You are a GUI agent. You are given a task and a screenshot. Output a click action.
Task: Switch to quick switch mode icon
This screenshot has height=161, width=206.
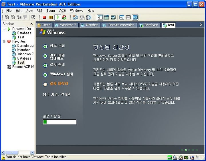pos(106,17)
